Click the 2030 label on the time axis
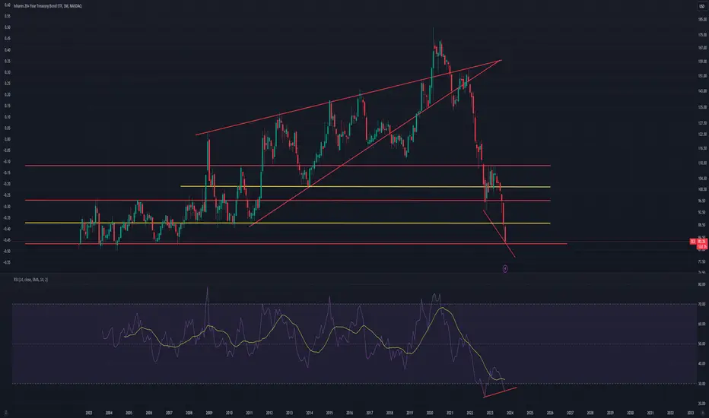 [x=630, y=413]
